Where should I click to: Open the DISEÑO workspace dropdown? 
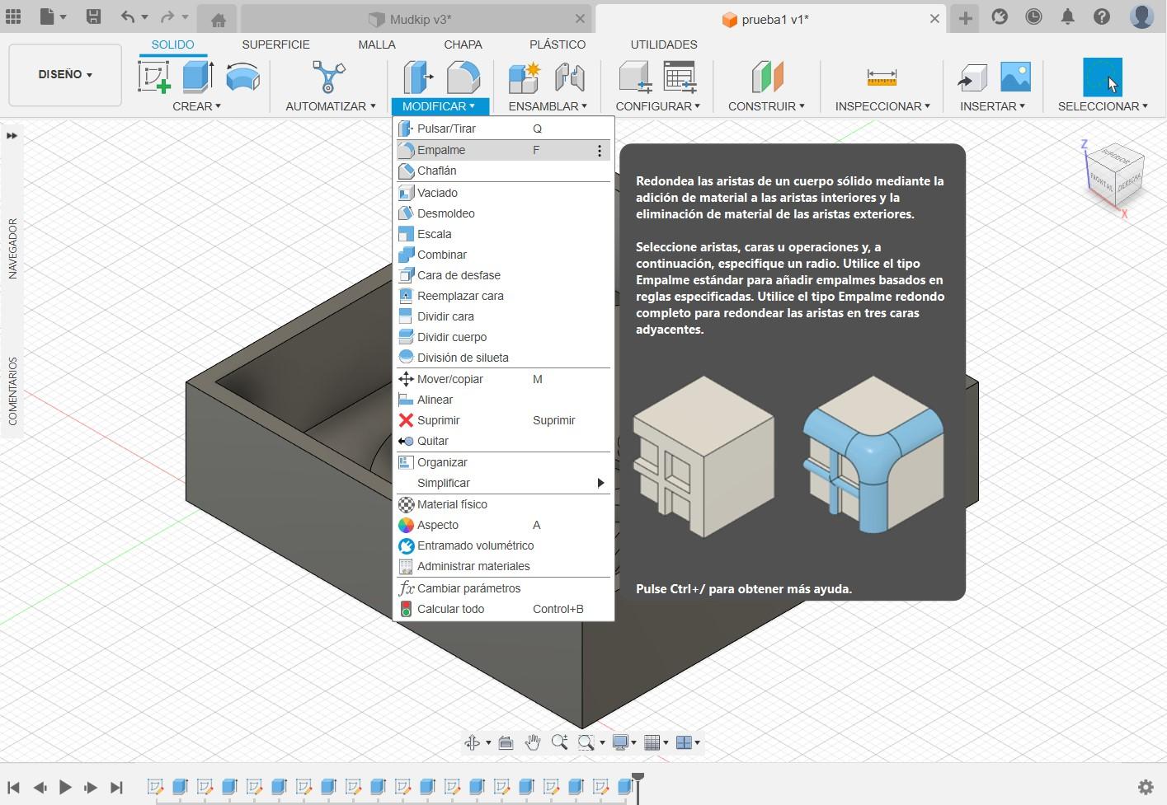tap(65, 75)
